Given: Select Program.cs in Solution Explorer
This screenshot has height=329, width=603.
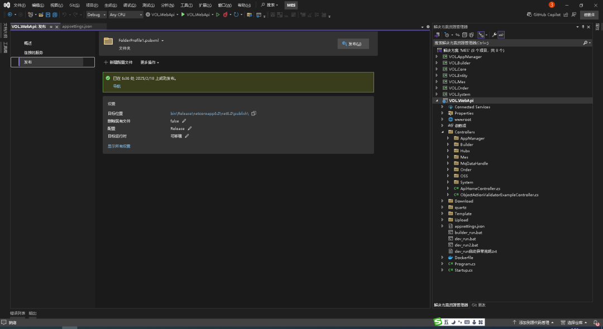Looking at the screenshot, I should (465, 264).
